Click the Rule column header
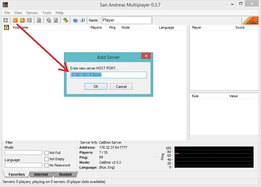Screen dimensions: 261x187 208,96
